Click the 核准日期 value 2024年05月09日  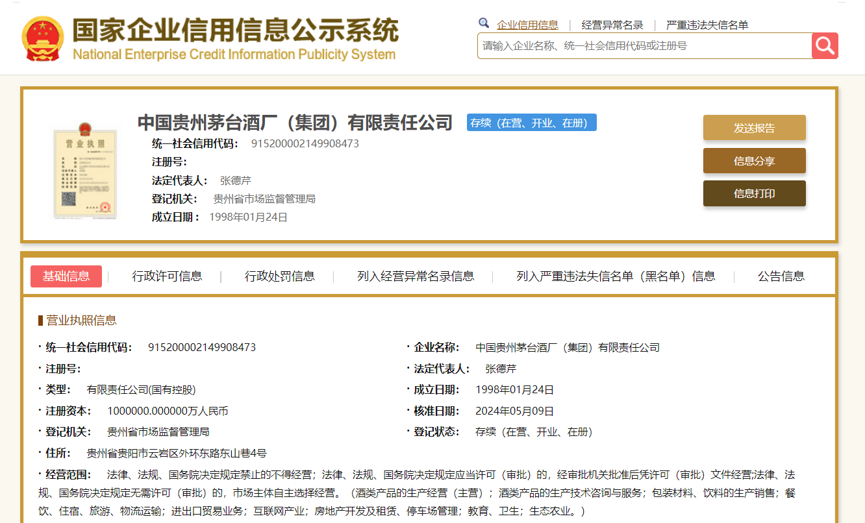pyautogui.click(x=514, y=411)
